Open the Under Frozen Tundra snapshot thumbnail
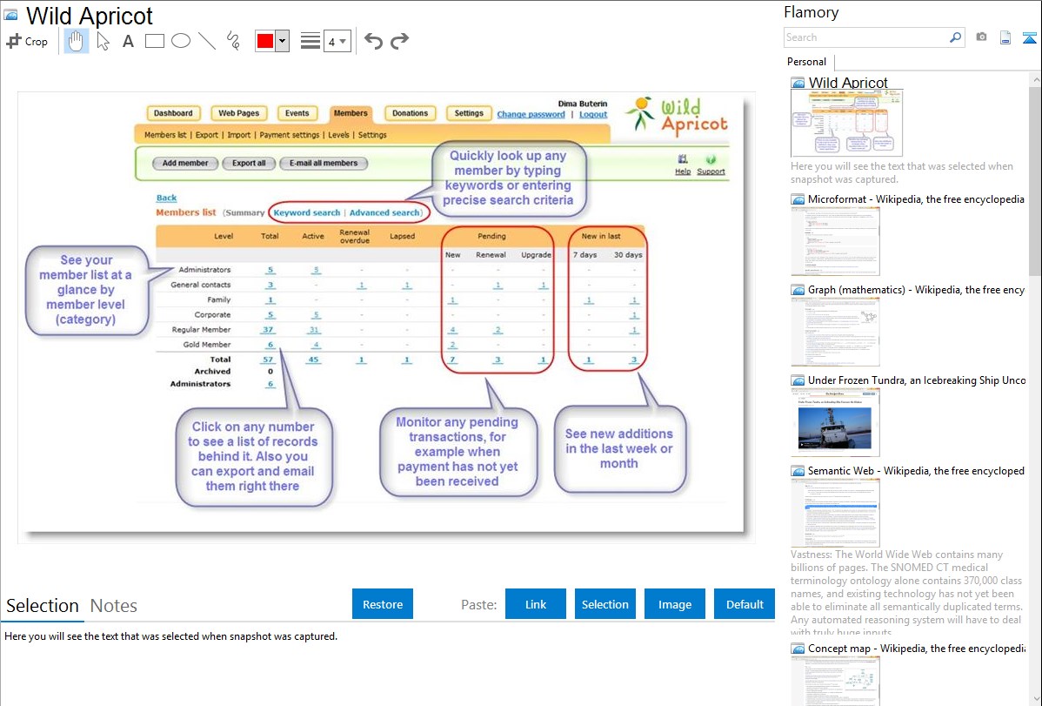 [x=835, y=422]
